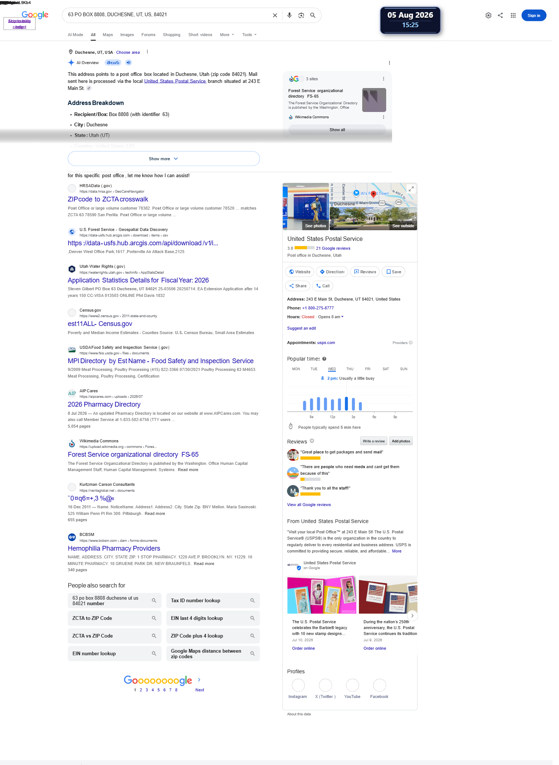Click the Save button in the knowledge panel
This screenshot has height=765, width=559.
point(394,272)
